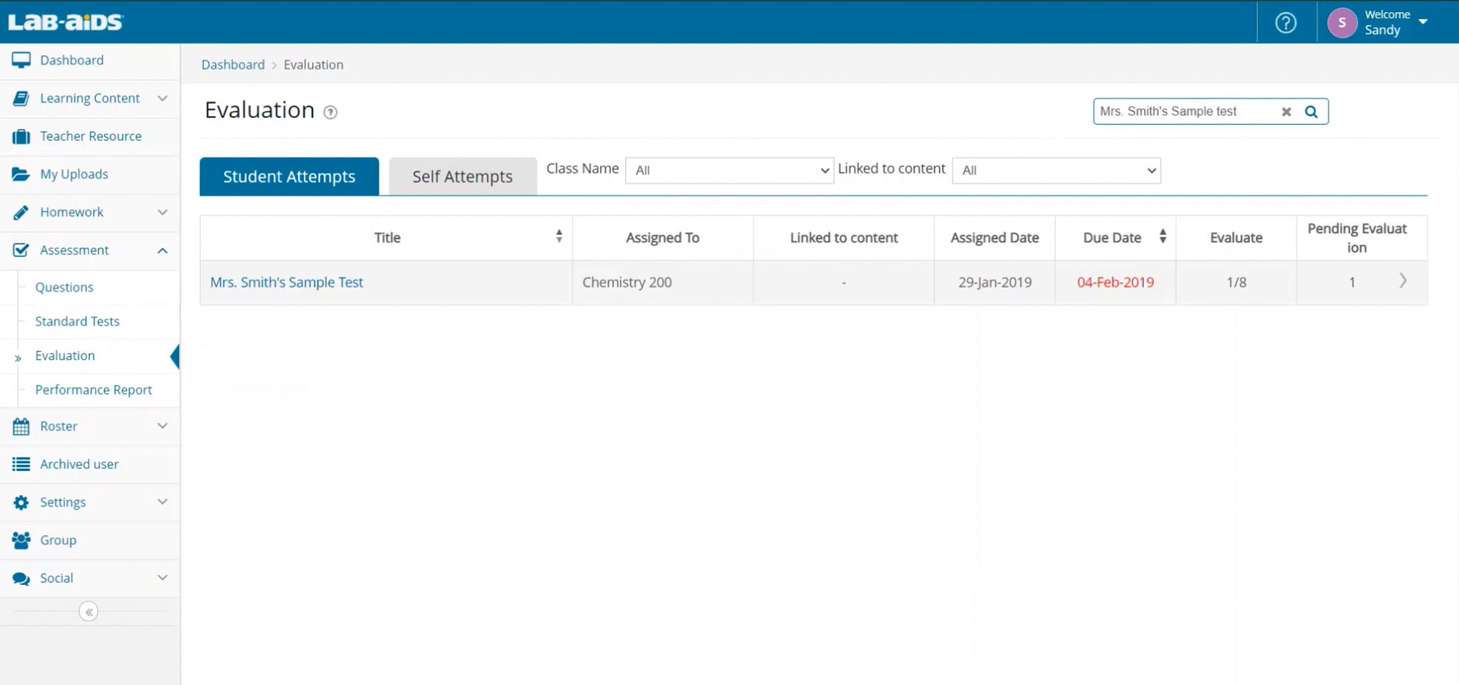Click the search magnifier icon
Image resolution: width=1459 pixels, height=685 pixels.
[x=1311, y=112]
